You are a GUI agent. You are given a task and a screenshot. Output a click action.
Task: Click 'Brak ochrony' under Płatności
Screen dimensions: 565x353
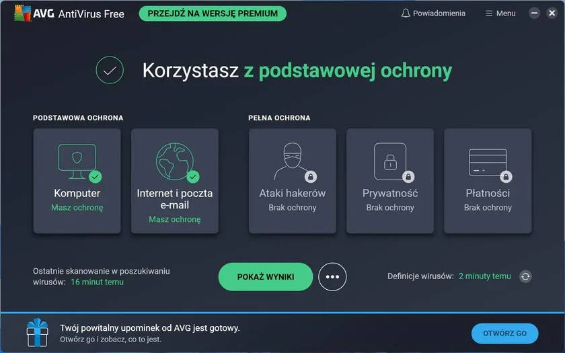[x=488, y=208]
